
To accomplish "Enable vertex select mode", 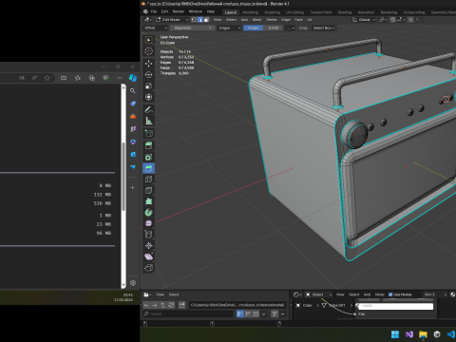I will [x=194, y=20].
